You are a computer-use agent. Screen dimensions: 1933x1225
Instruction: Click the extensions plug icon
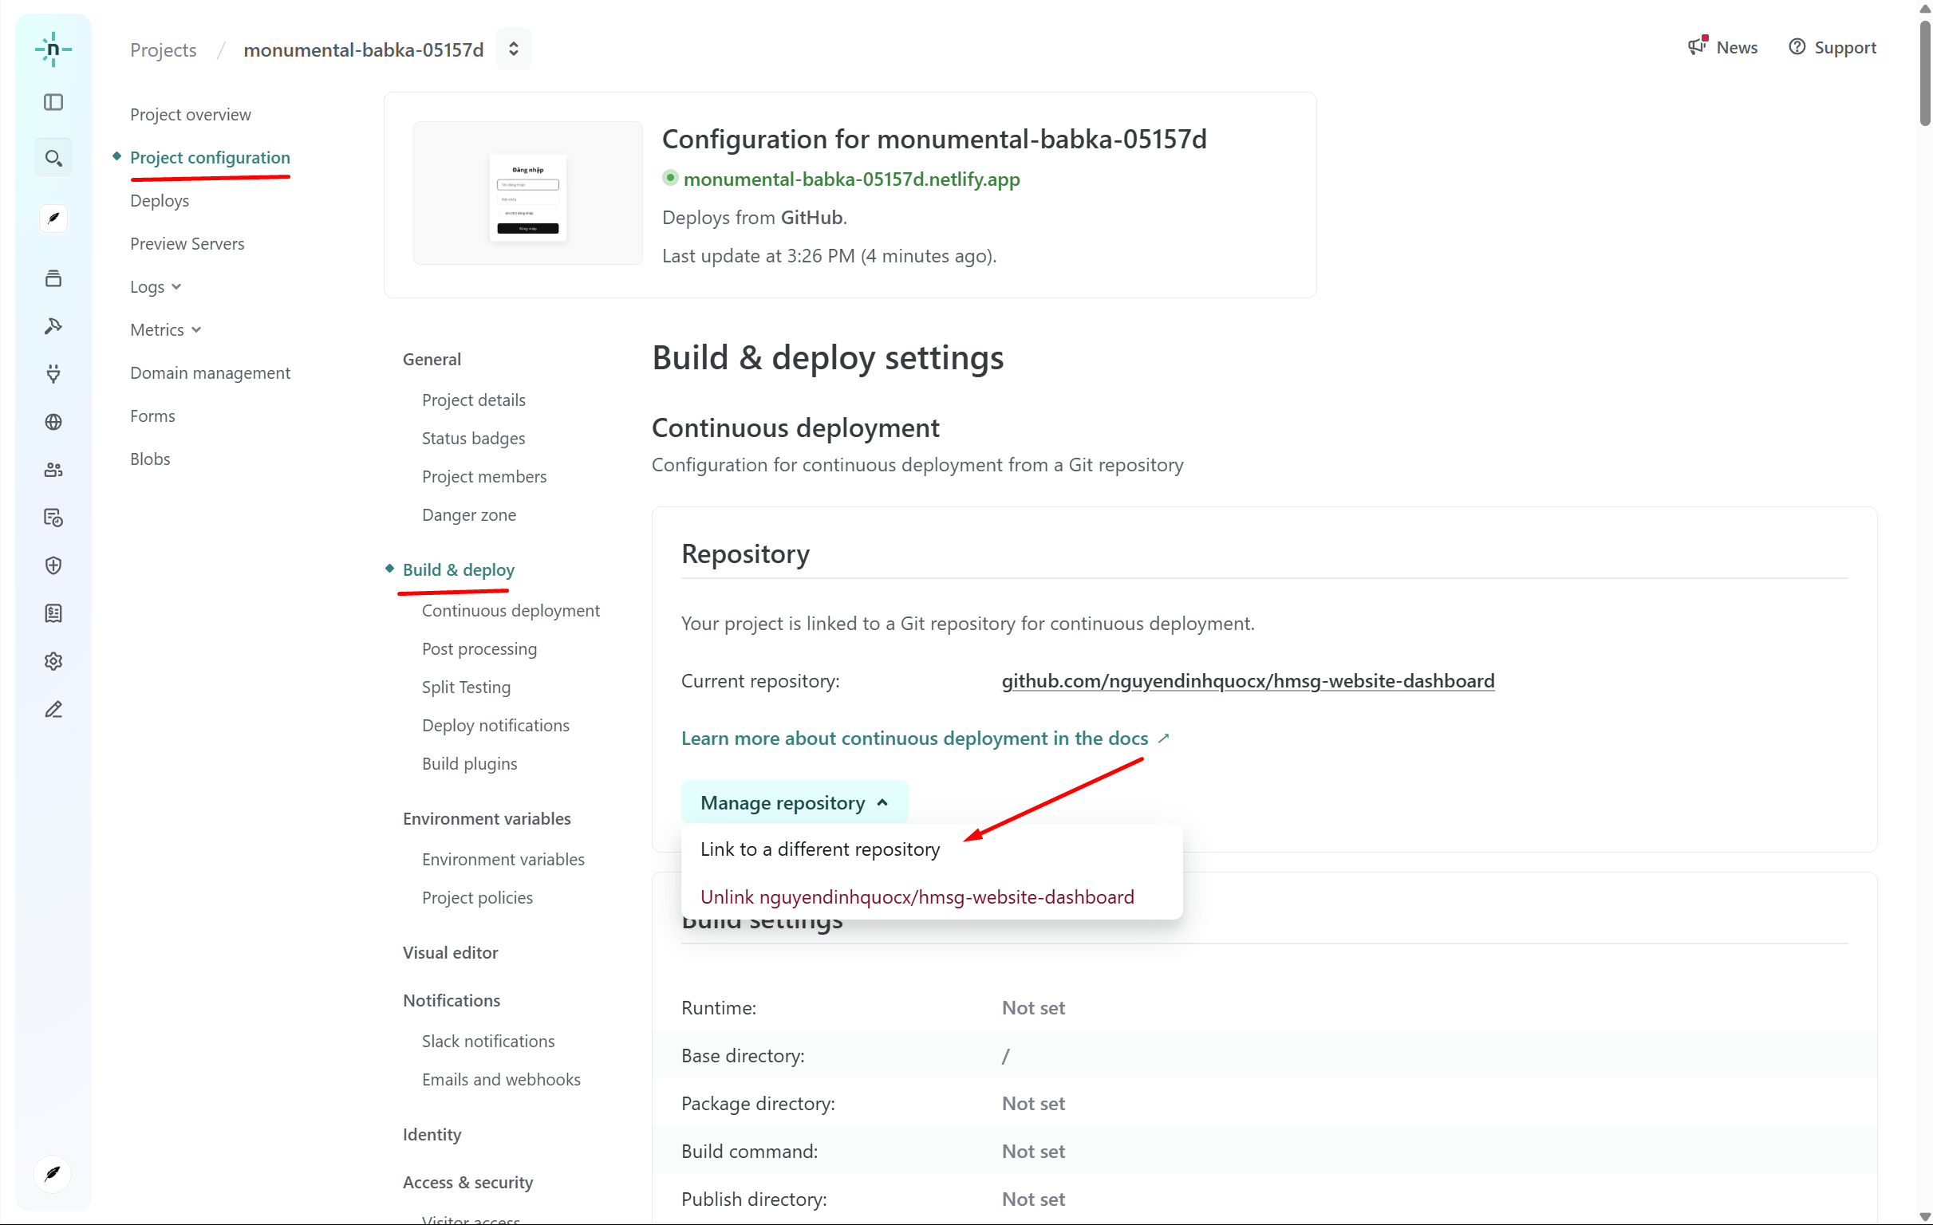(x=53, y=373)
